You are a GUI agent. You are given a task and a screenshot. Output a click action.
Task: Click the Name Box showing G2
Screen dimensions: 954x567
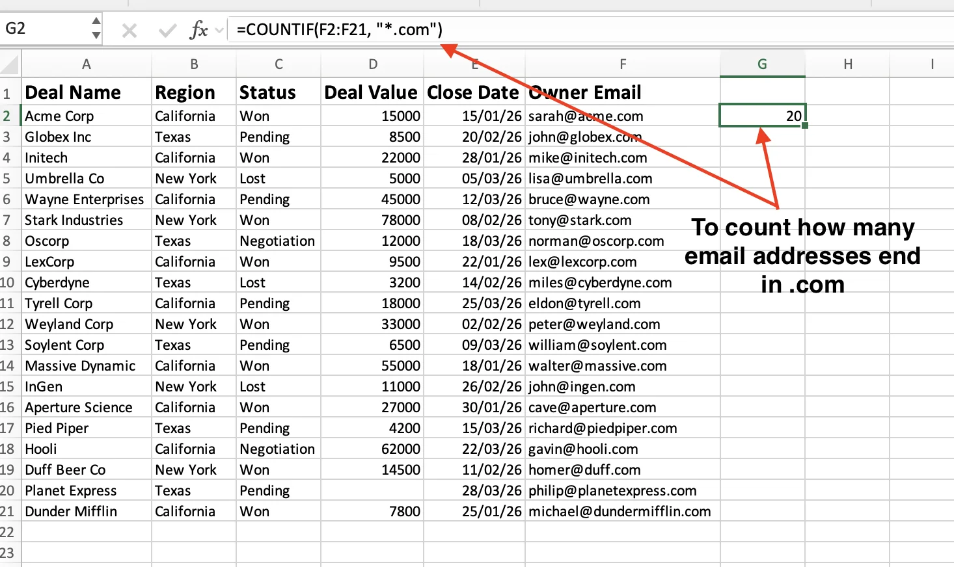click(46, 29)
